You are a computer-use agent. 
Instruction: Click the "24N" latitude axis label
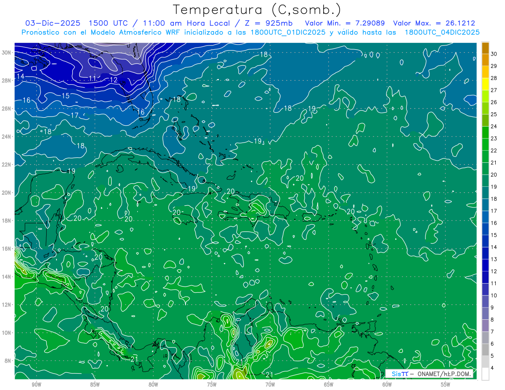coord(6,137)
